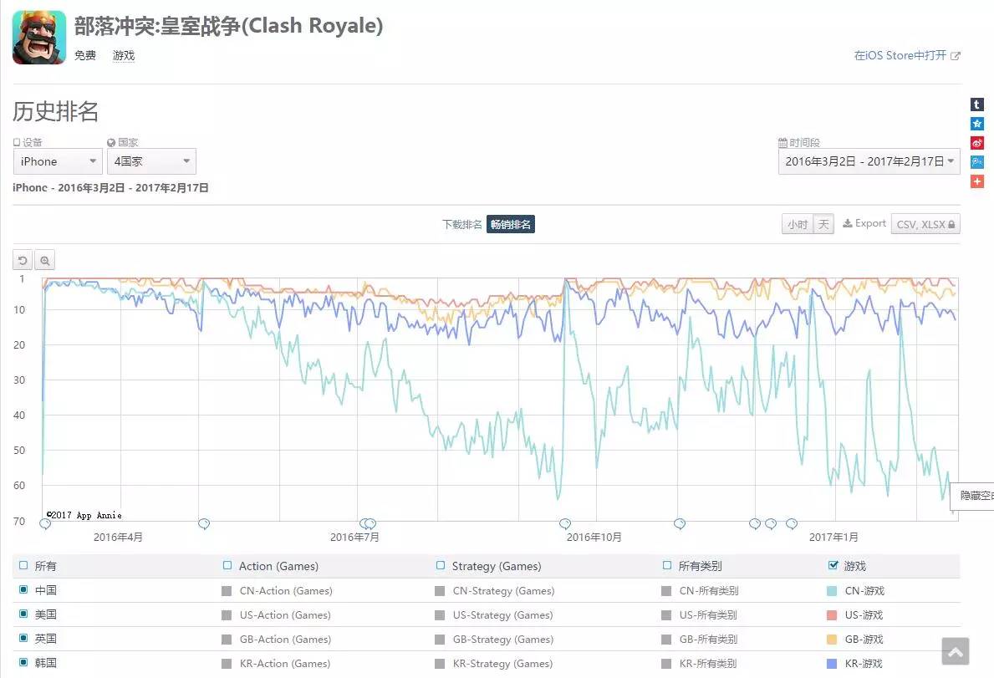Click the KR-Strategy (Games) legend entry
The image size is (994, 678).
[502, 664]
